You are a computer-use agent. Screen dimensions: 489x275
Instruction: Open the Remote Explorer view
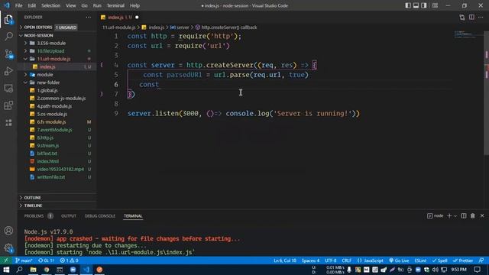pos(8,89)
